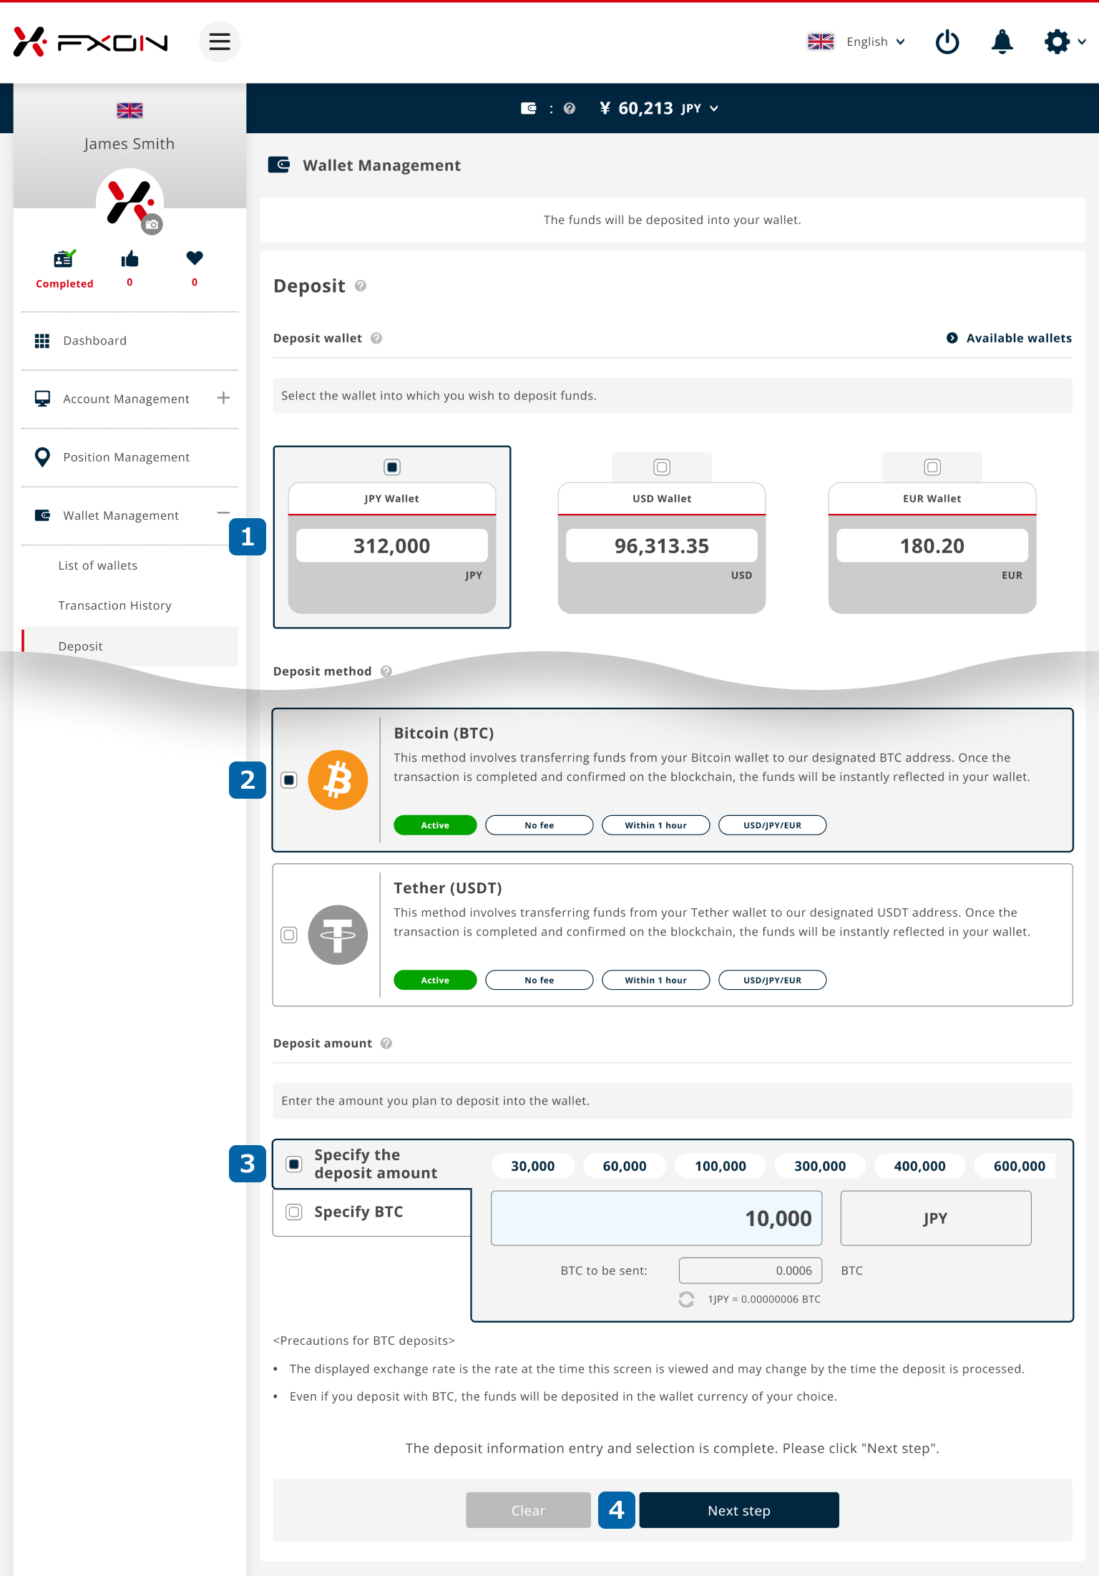Image resolution: width=1099 pixels, height=1576 pixels.
Task: Click the gray Tether logo
Action: click(x=338, y=935)
